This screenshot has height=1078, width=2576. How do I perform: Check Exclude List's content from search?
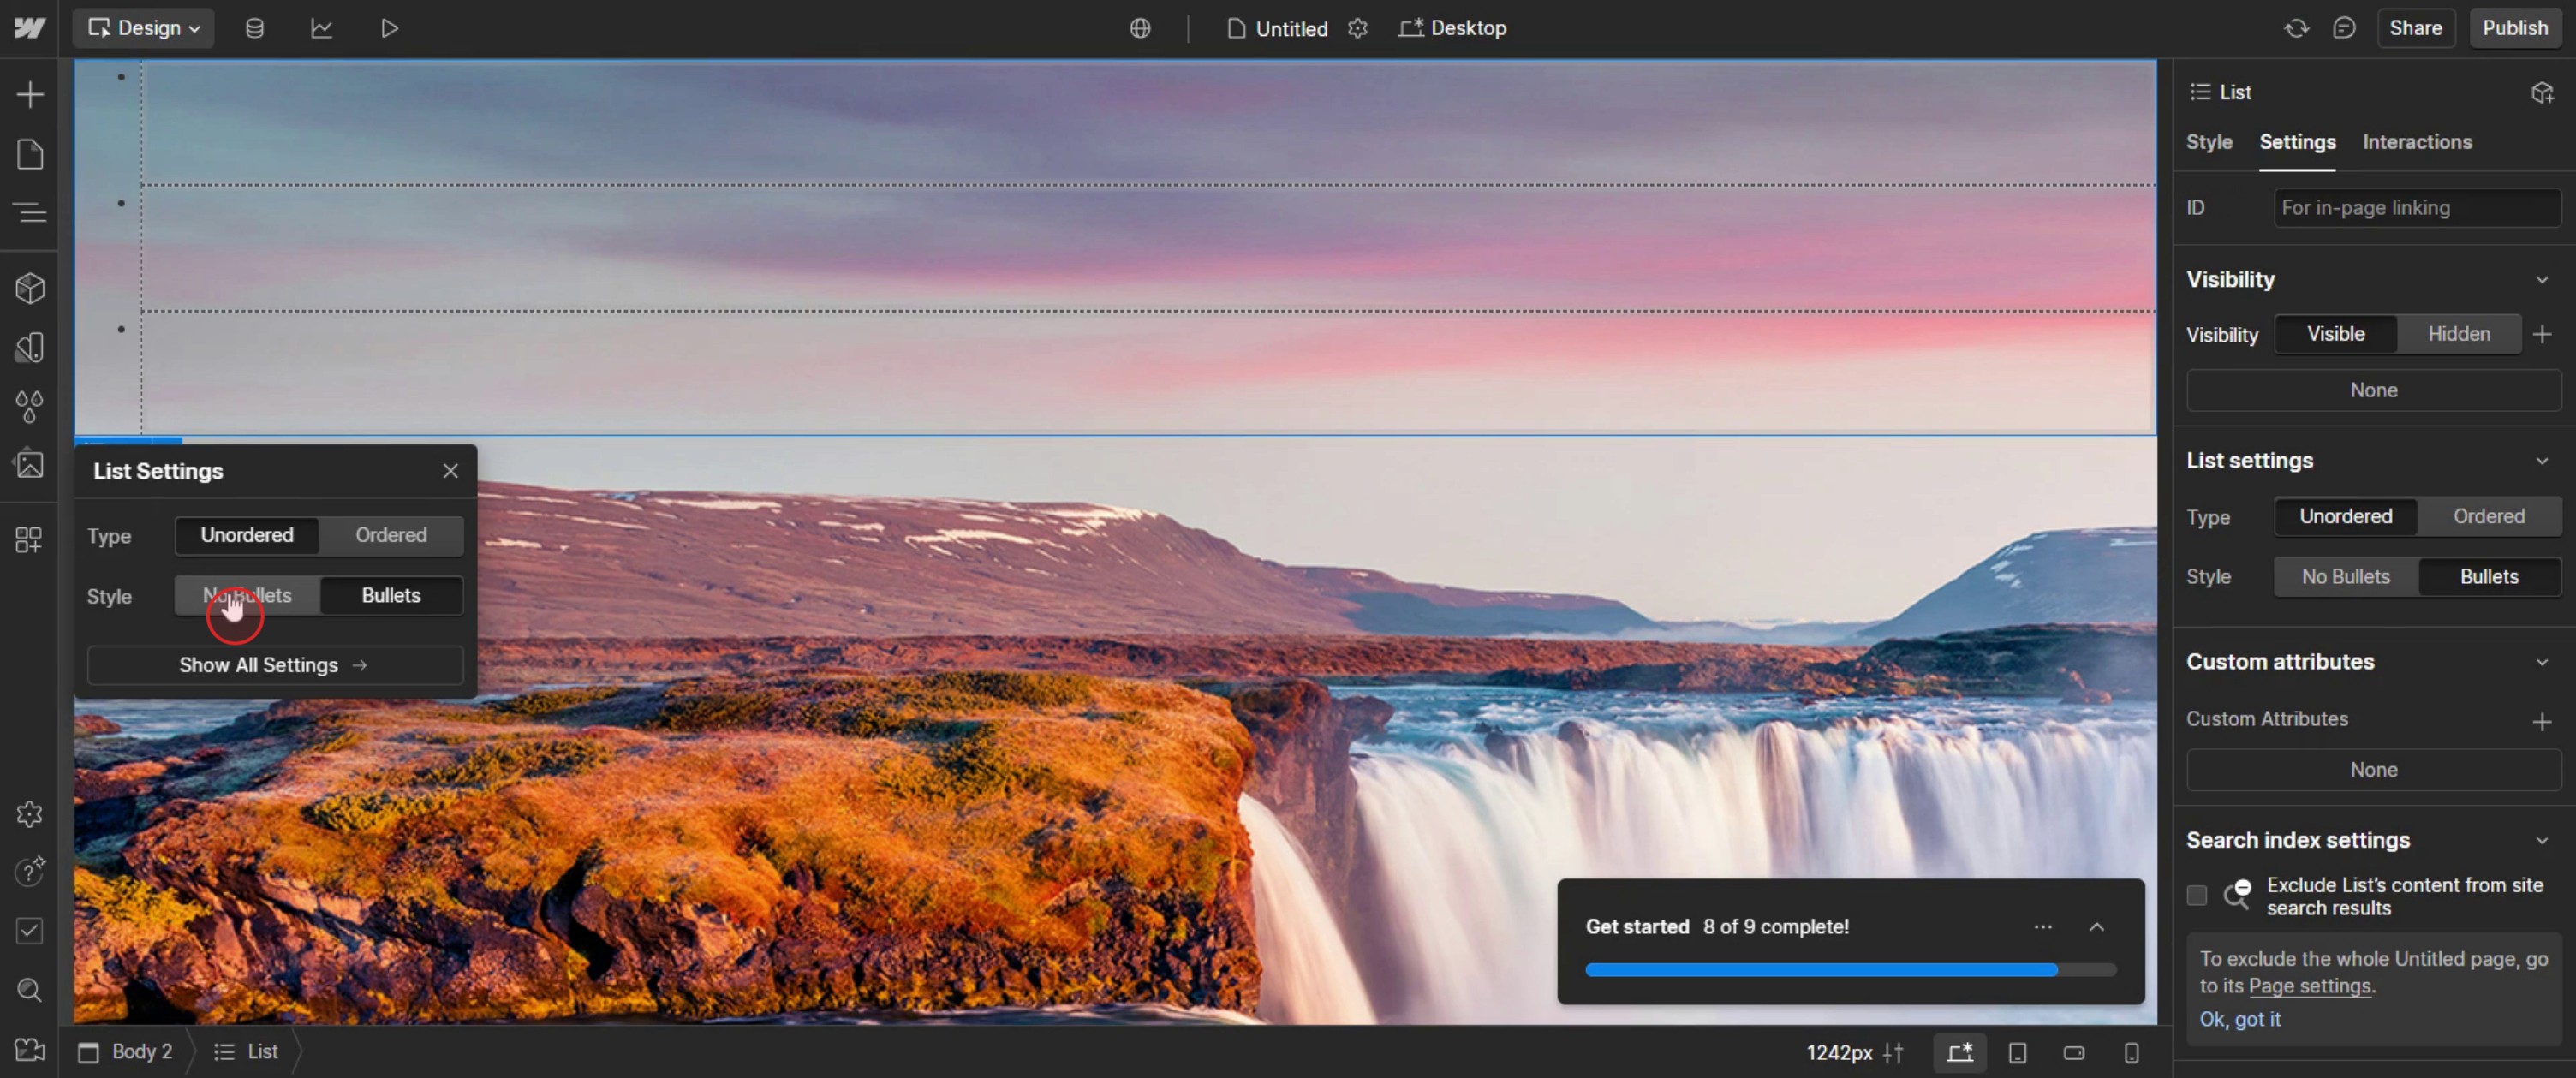click(2196, 895)
